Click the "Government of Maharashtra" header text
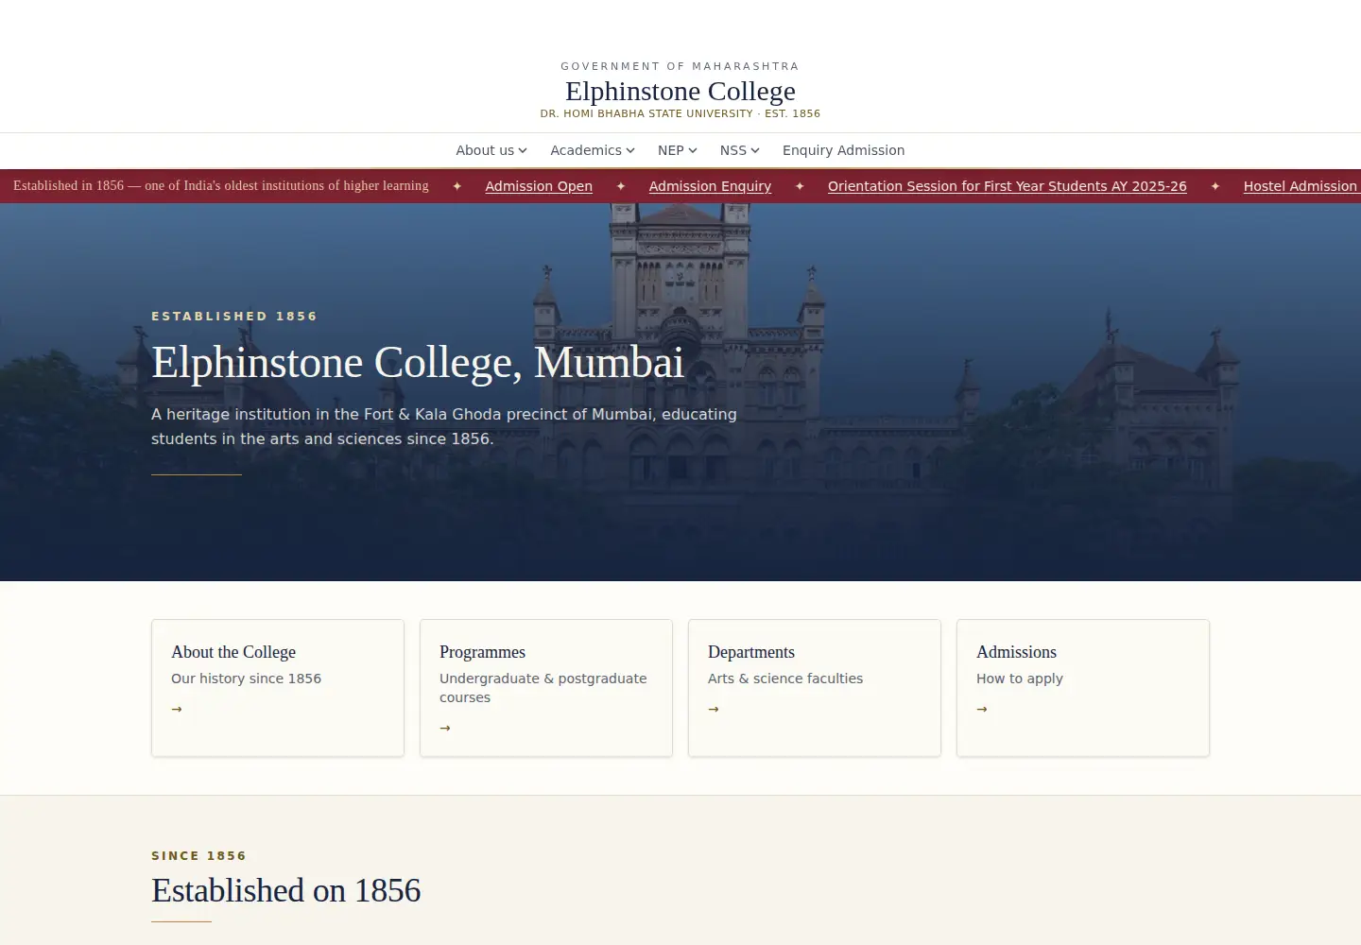This screenshot has width=1361, height=945. click(680, 66)
